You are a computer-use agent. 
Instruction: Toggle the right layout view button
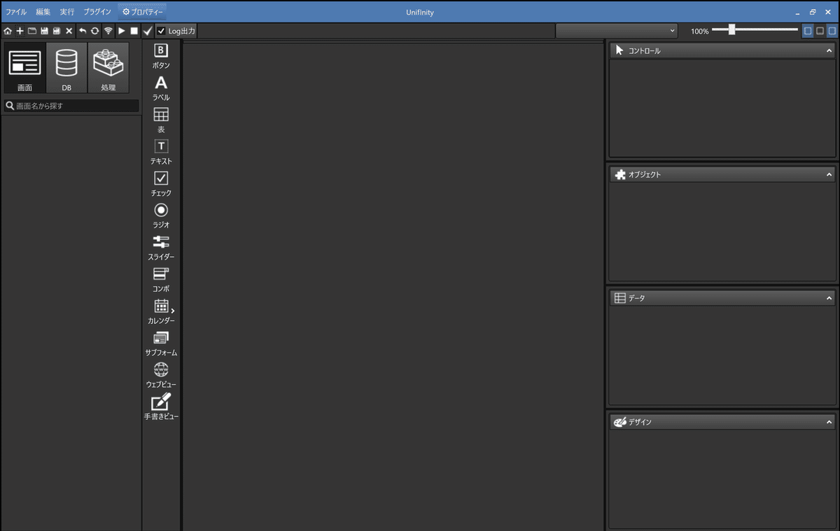(832, 31)
